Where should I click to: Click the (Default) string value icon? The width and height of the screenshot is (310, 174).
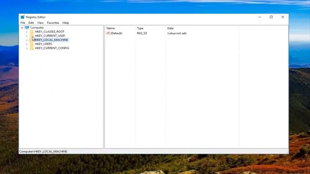tap(108, 33)
